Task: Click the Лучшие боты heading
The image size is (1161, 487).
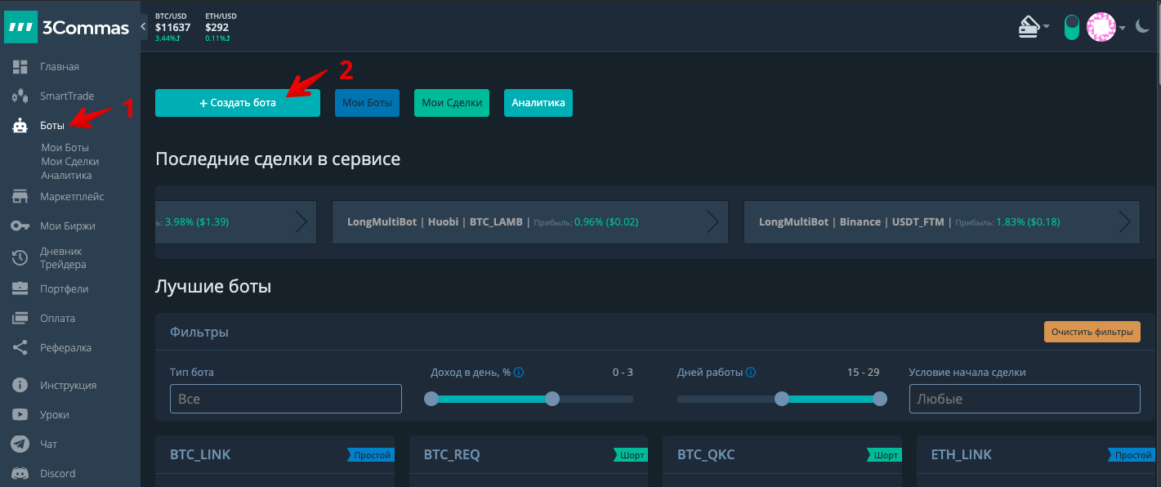Action: click(x=213, y=287)
